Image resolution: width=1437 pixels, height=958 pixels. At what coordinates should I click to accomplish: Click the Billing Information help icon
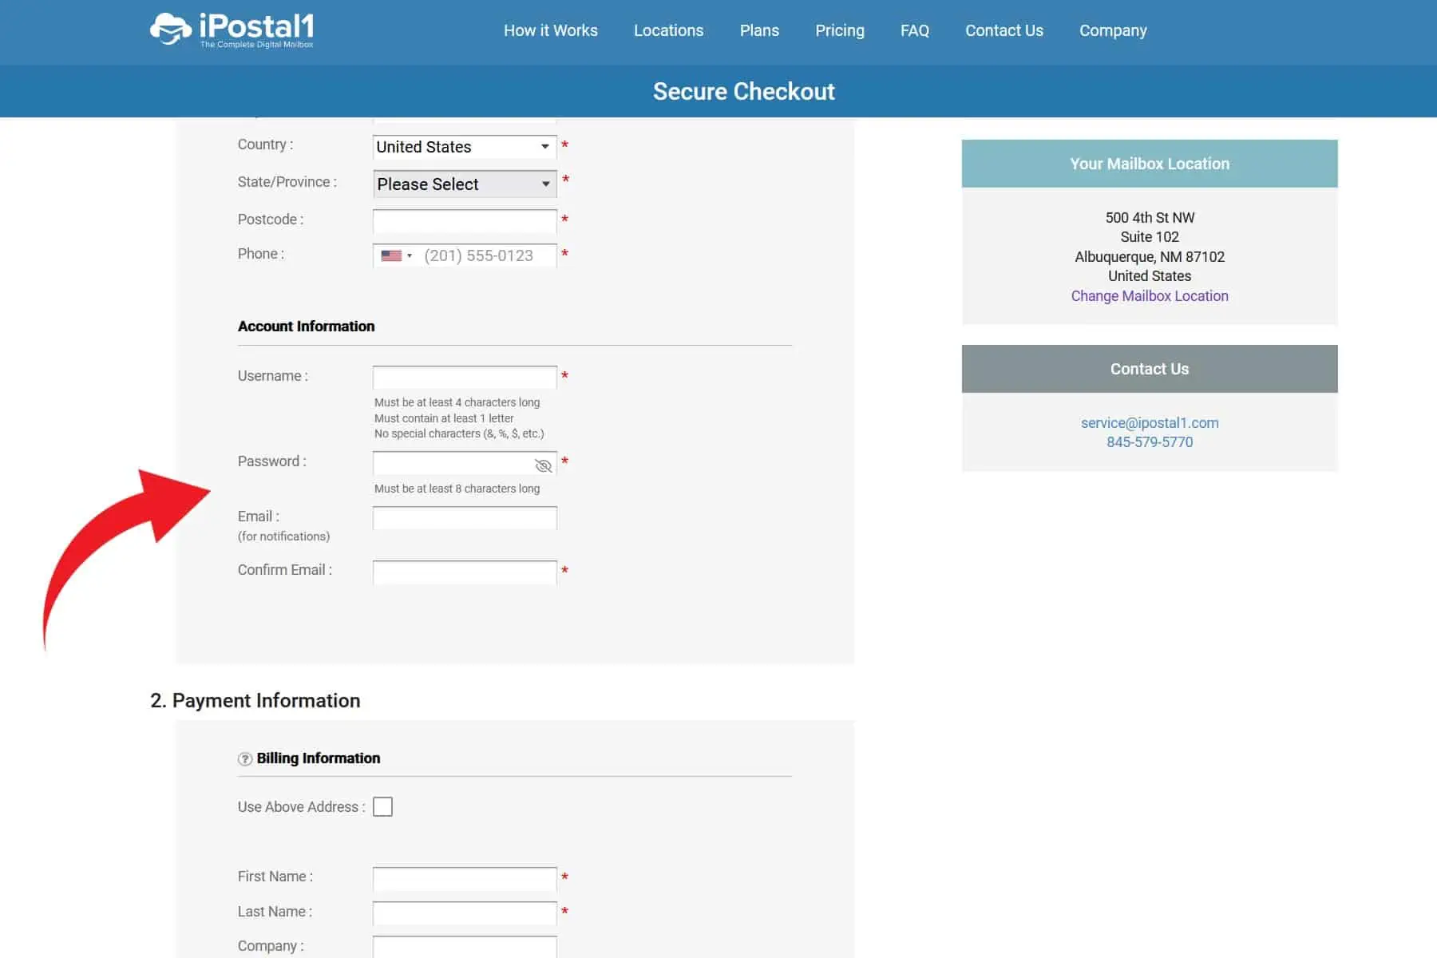pos(245,759)
